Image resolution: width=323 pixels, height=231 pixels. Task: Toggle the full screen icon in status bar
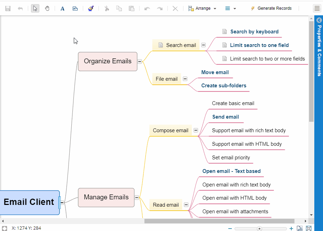pos(5,228)
